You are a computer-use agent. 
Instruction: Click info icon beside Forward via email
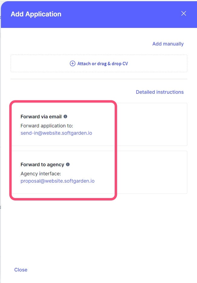point(65,116)
